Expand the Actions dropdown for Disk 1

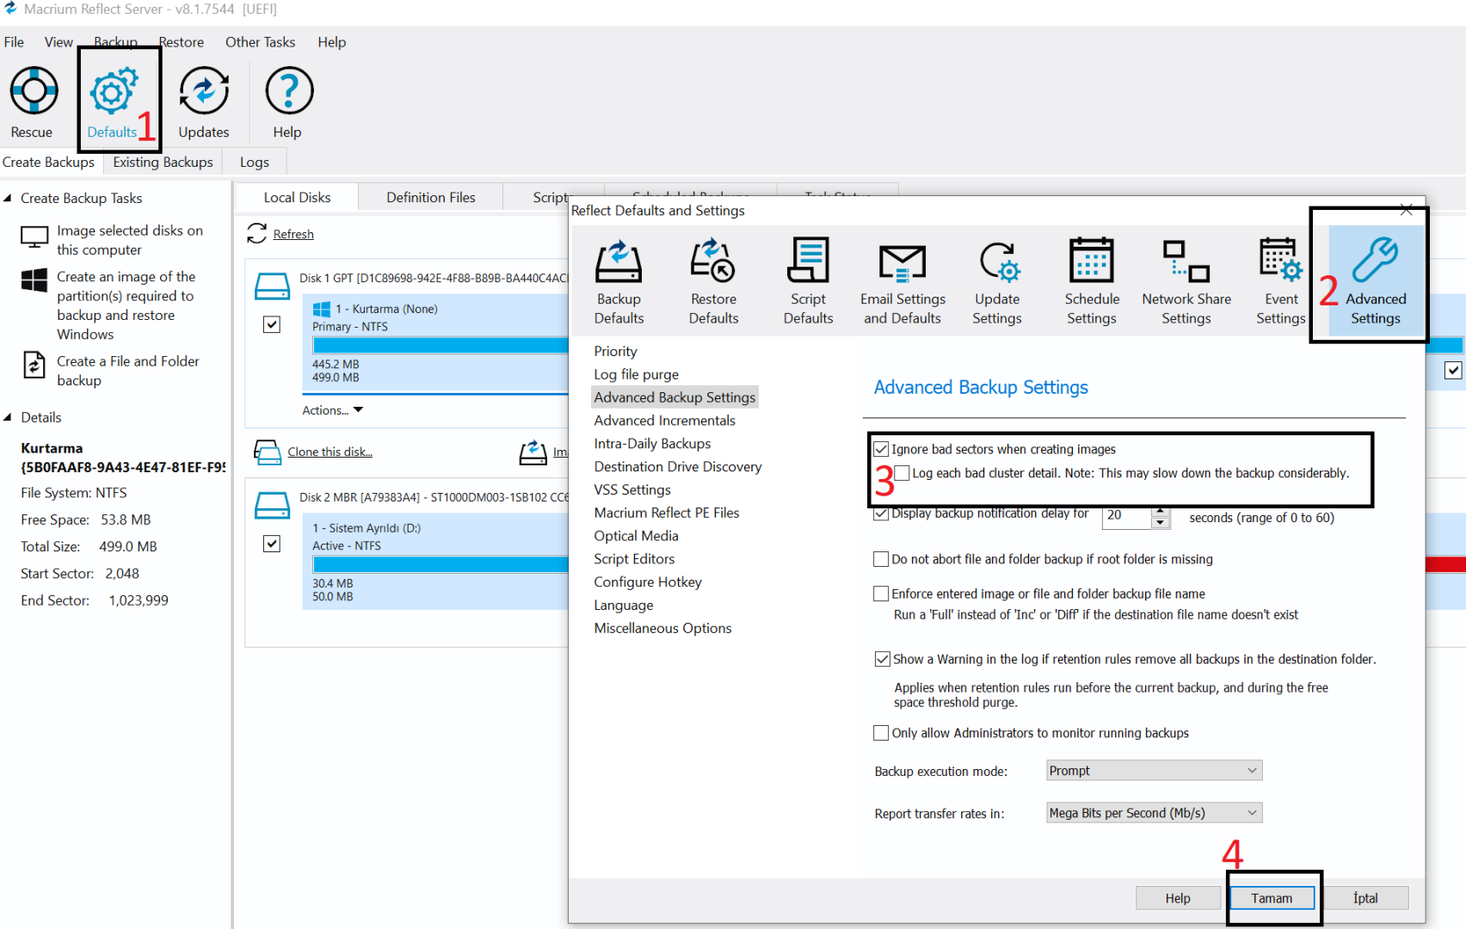333,410
